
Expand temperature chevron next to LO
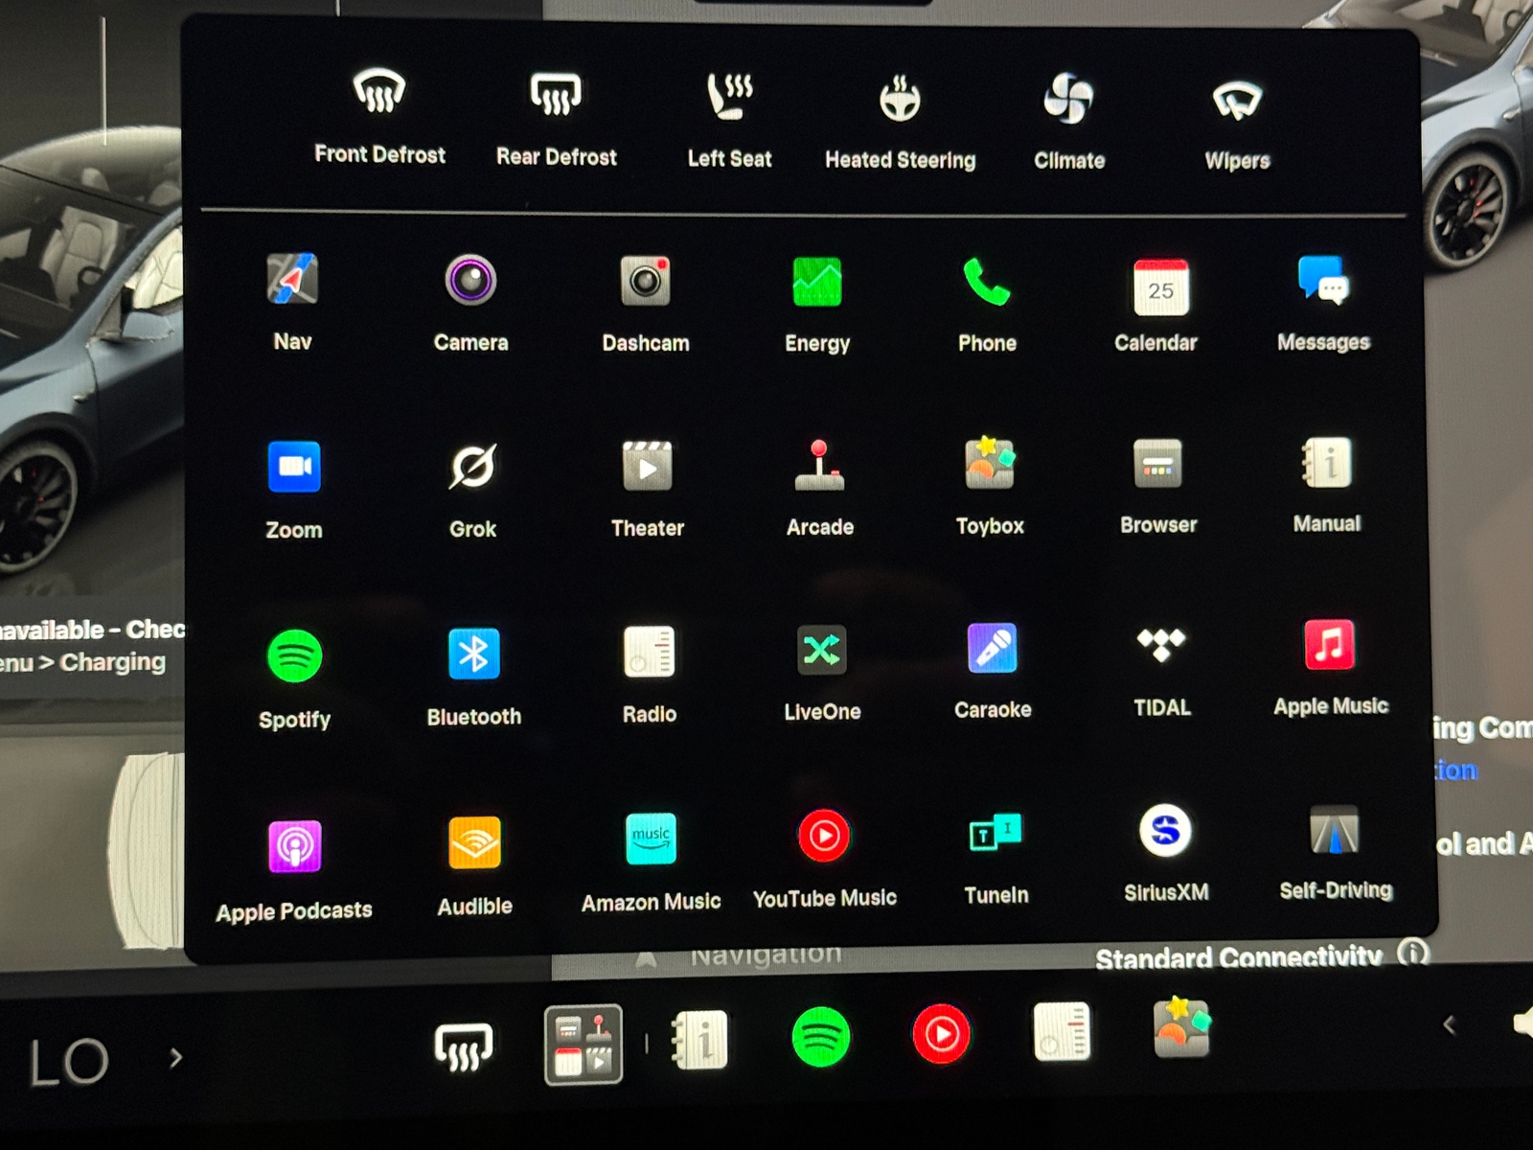pos(175,1058)
